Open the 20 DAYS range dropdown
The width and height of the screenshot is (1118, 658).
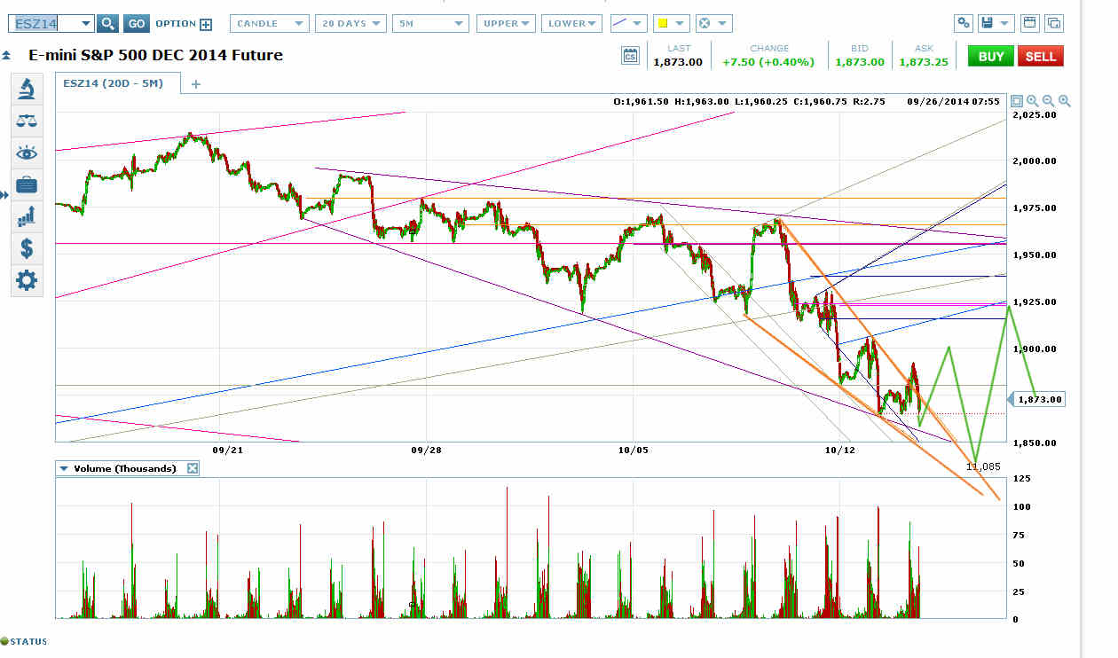pyautogui.click(x=350, y=24)
